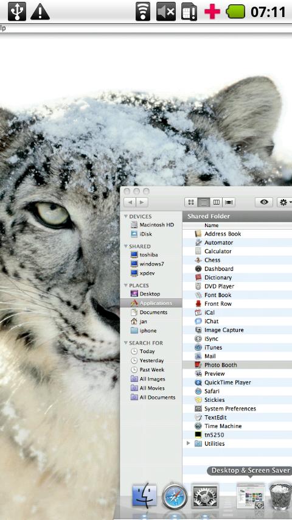Open the Finder Action gear menu

[x=284, y=202]
